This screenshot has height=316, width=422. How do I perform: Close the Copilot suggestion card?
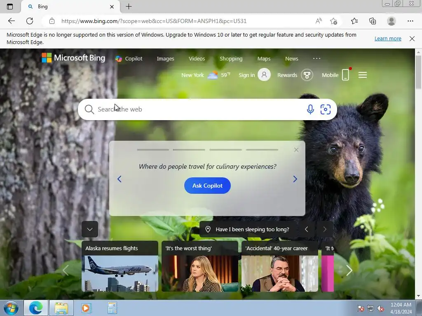pyautogui.click(x=296, y=150)
